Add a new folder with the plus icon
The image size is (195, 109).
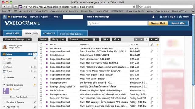[34, 78]
